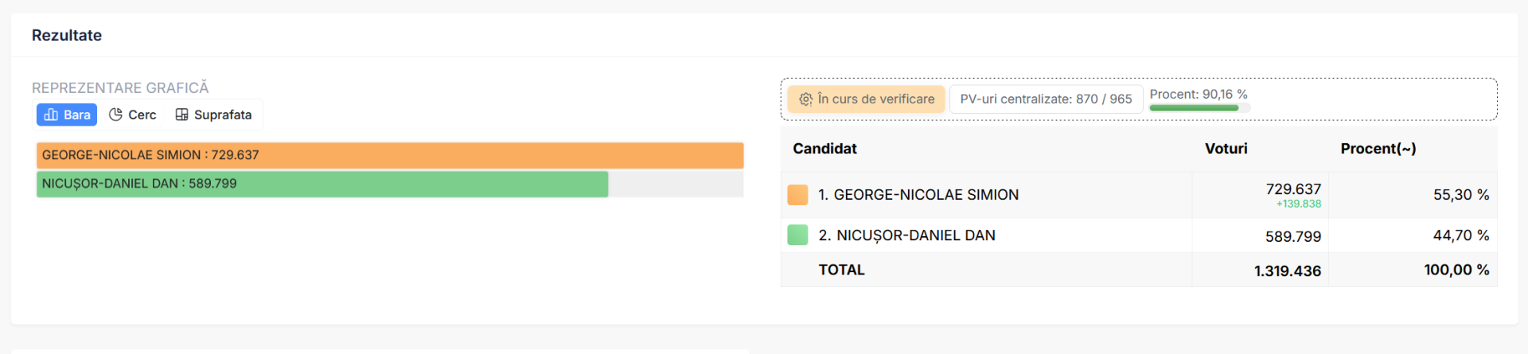This screenshot has width=1528, height=354.
Task: Click PV-uri centralizate 870 / 965 label
Action: pos(1046,99)
